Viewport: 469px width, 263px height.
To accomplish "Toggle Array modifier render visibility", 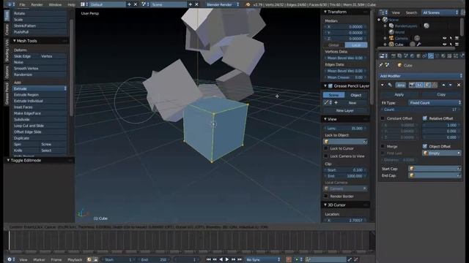I will coord(412,85).
